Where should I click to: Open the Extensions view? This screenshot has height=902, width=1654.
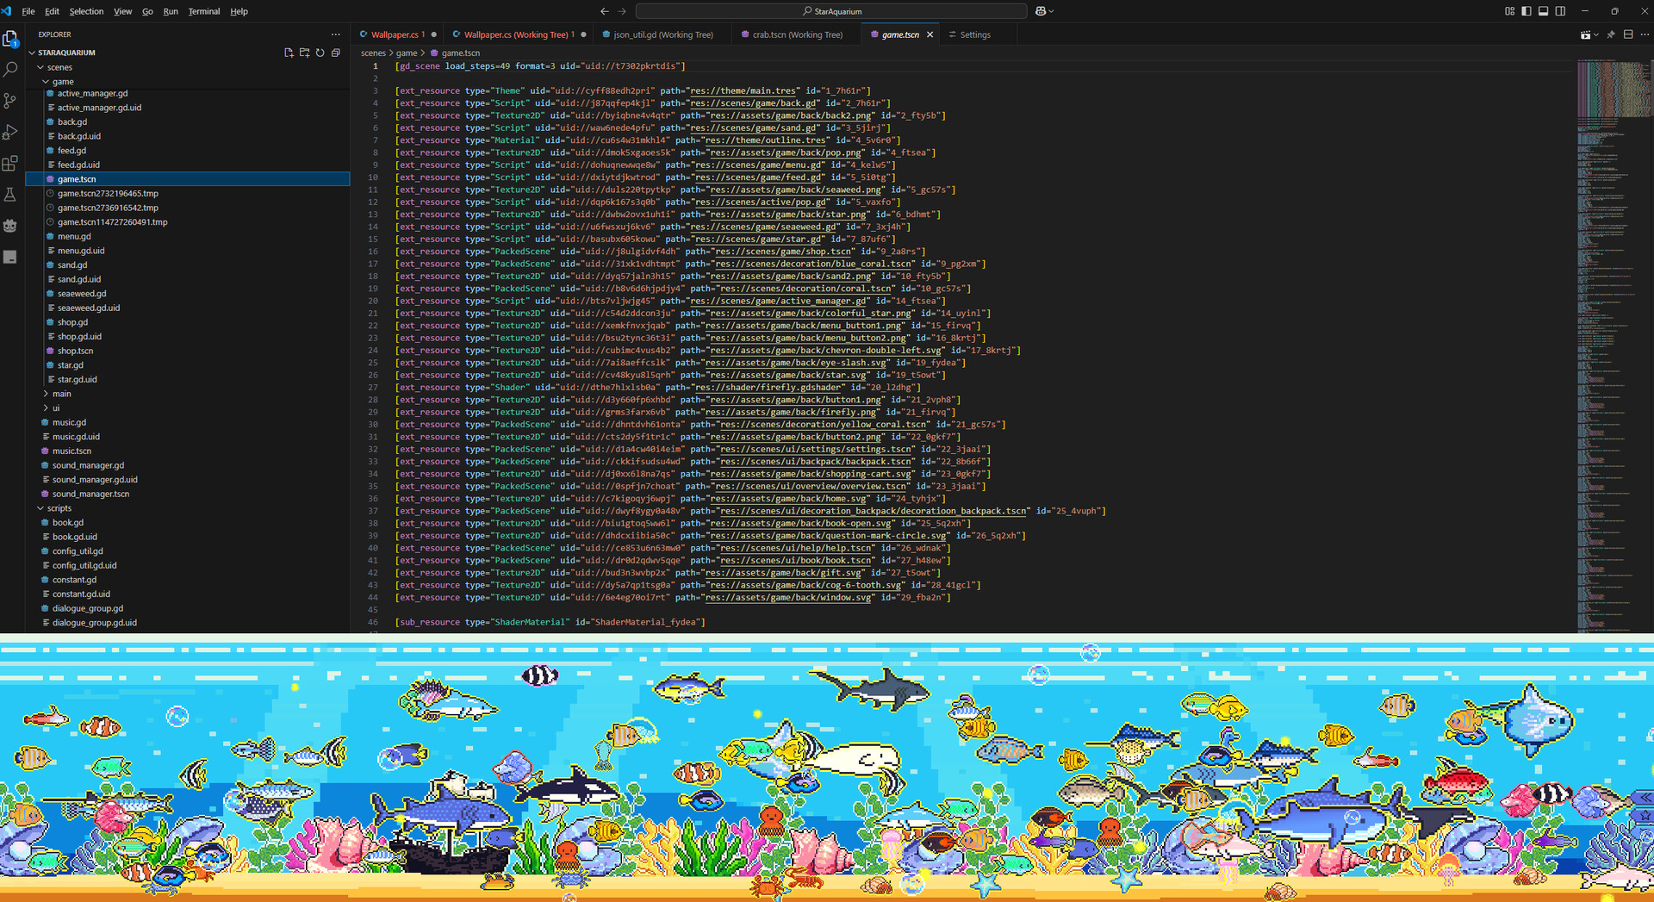point(10,164)
